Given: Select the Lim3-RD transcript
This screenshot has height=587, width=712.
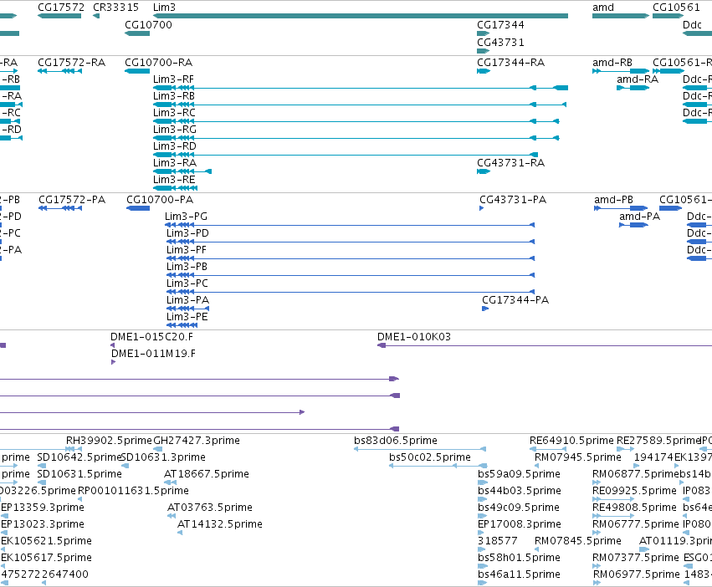Looking at the screenshot, I should coord(346,155).
